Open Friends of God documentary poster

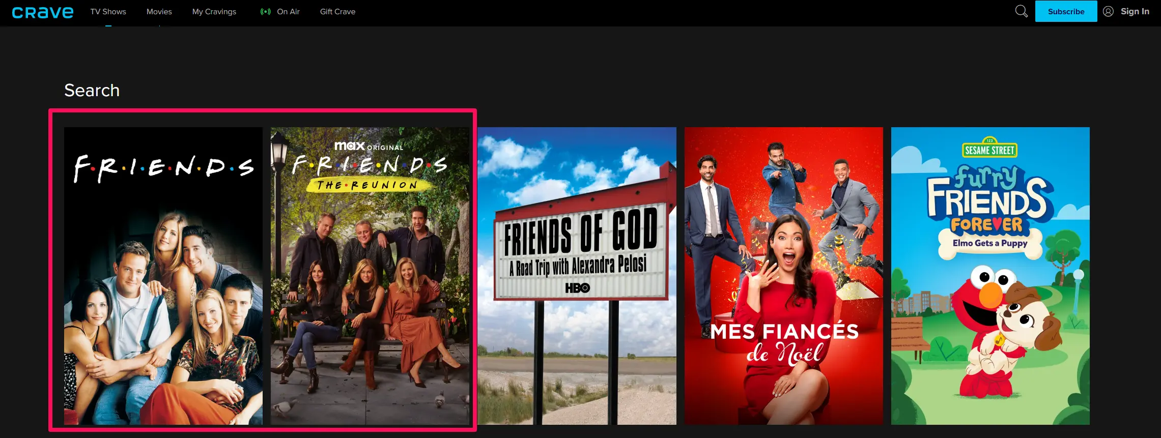coord(577,276)
